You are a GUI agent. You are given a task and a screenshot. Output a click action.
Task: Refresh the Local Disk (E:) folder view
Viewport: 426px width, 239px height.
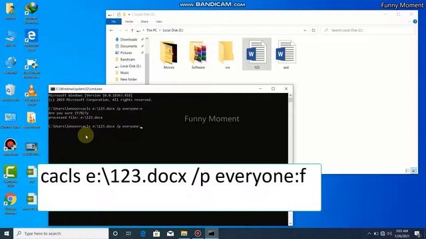314,31
